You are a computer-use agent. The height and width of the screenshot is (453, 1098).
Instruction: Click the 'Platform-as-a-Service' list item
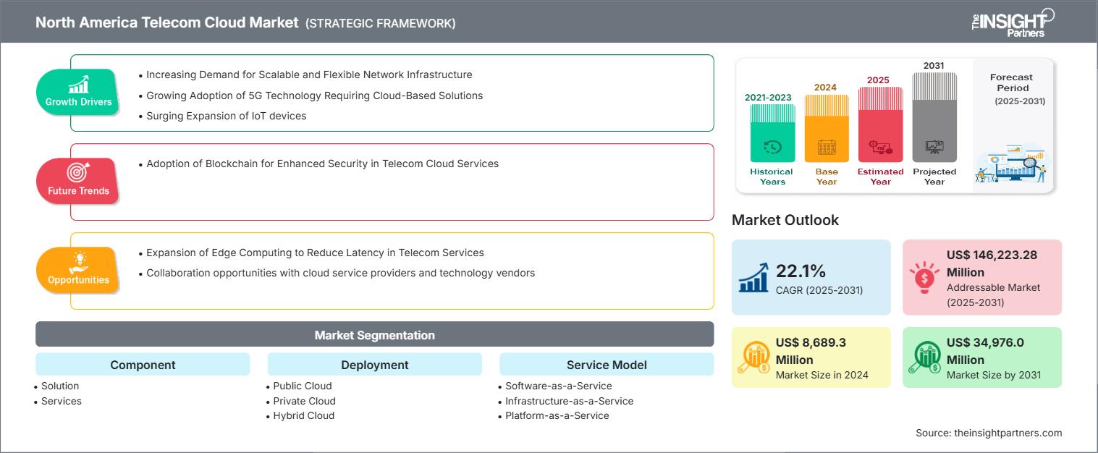coord(557,415)
